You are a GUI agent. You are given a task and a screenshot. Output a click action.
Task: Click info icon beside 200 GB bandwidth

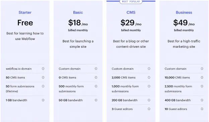(149, 100)
